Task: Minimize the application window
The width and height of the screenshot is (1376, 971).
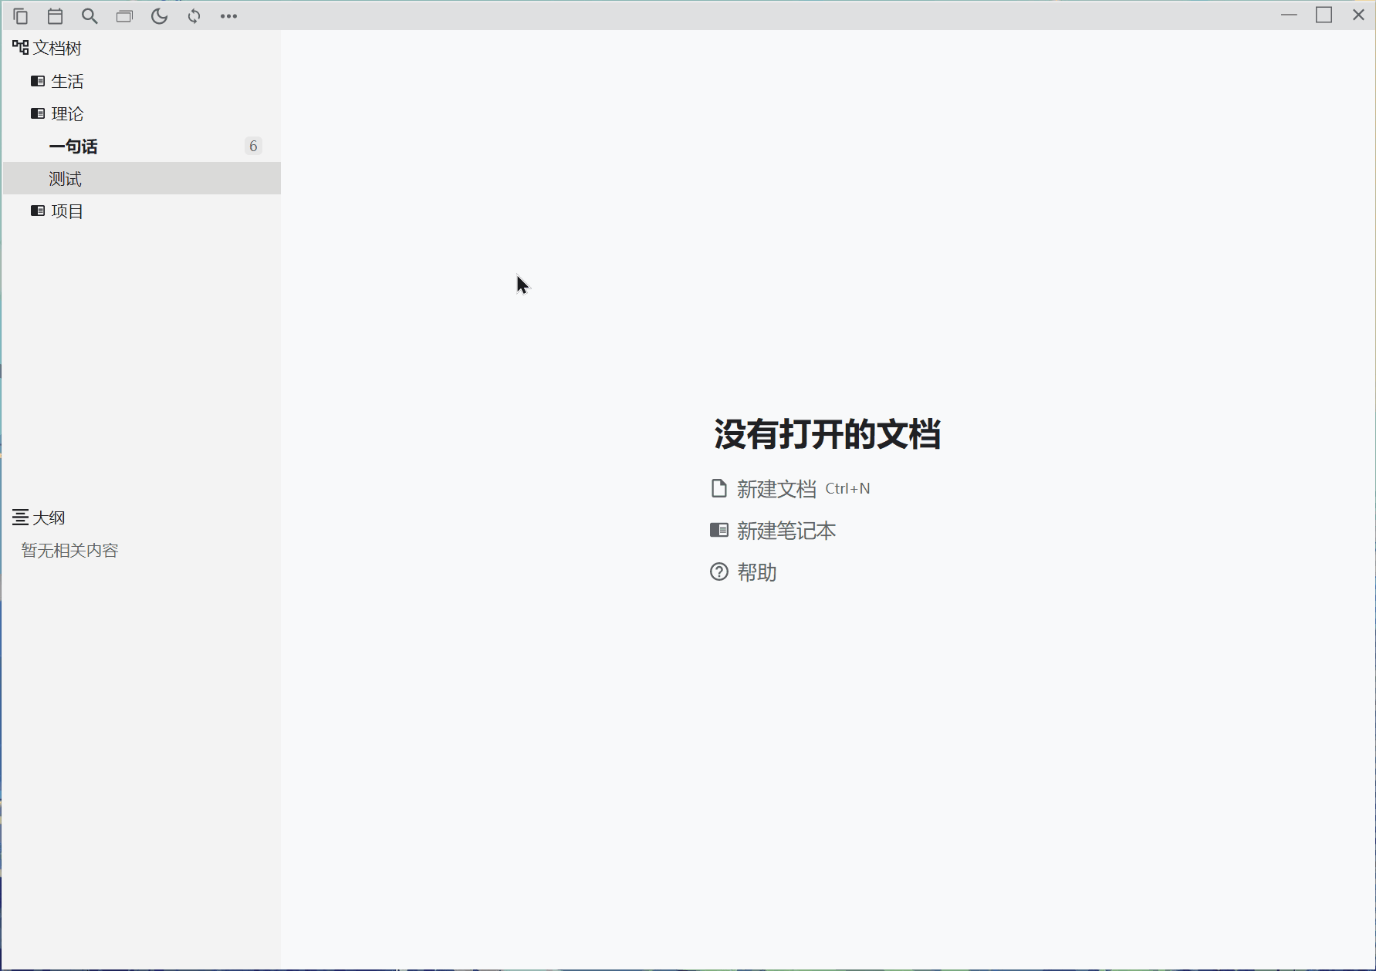Action: (x=1289, y=15)
